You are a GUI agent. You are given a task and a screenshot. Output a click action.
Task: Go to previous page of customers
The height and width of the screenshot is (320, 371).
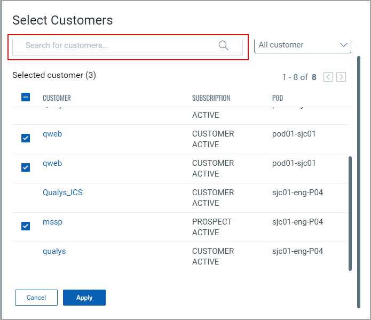pos(328,77)
